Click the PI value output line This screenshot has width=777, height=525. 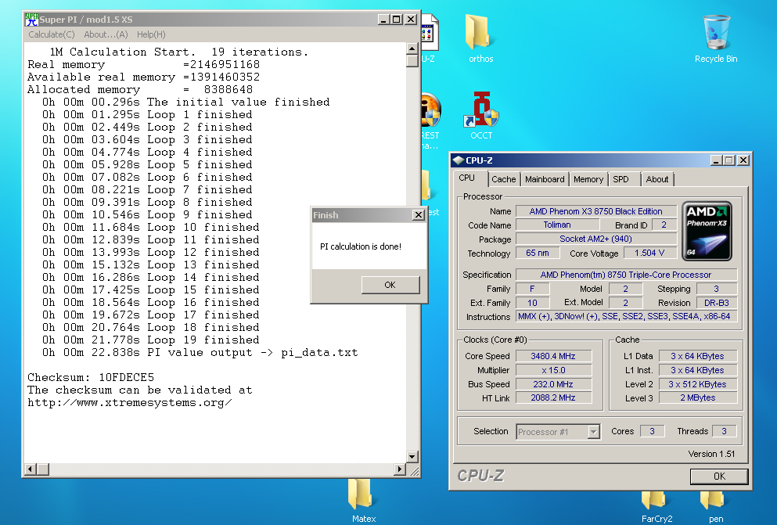pyautogui.click(x=200, y=352)
